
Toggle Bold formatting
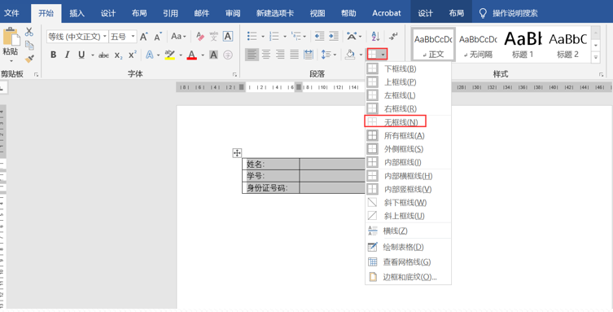tap(53, 55)
